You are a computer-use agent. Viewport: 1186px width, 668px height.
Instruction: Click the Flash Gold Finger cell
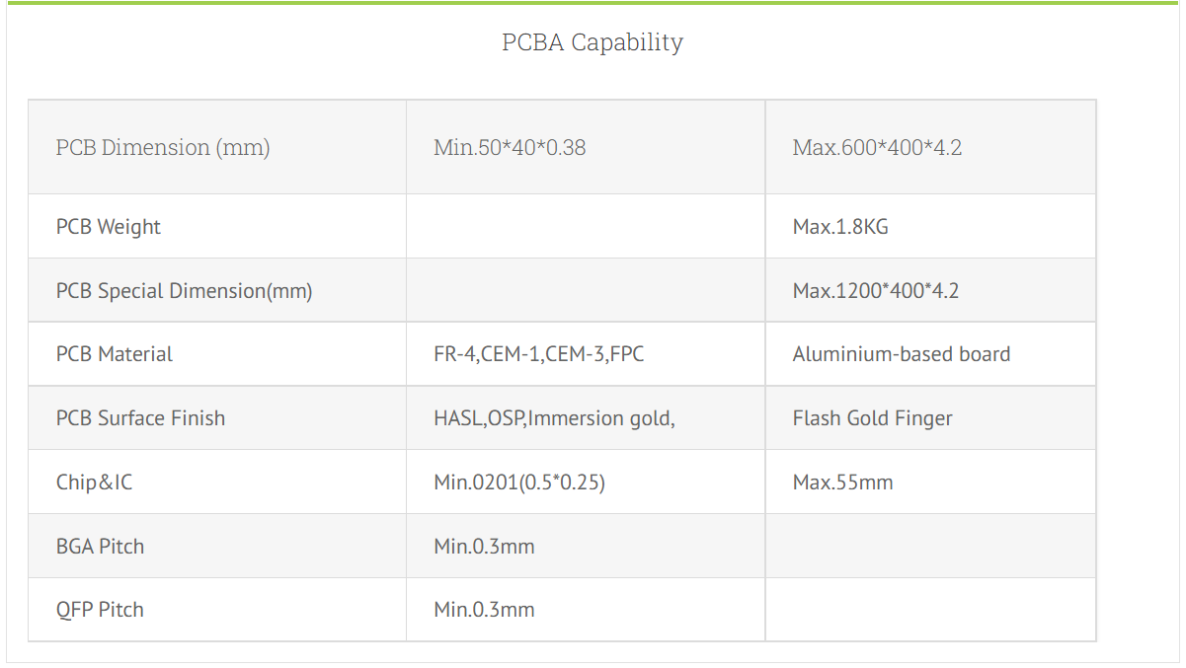872,418
